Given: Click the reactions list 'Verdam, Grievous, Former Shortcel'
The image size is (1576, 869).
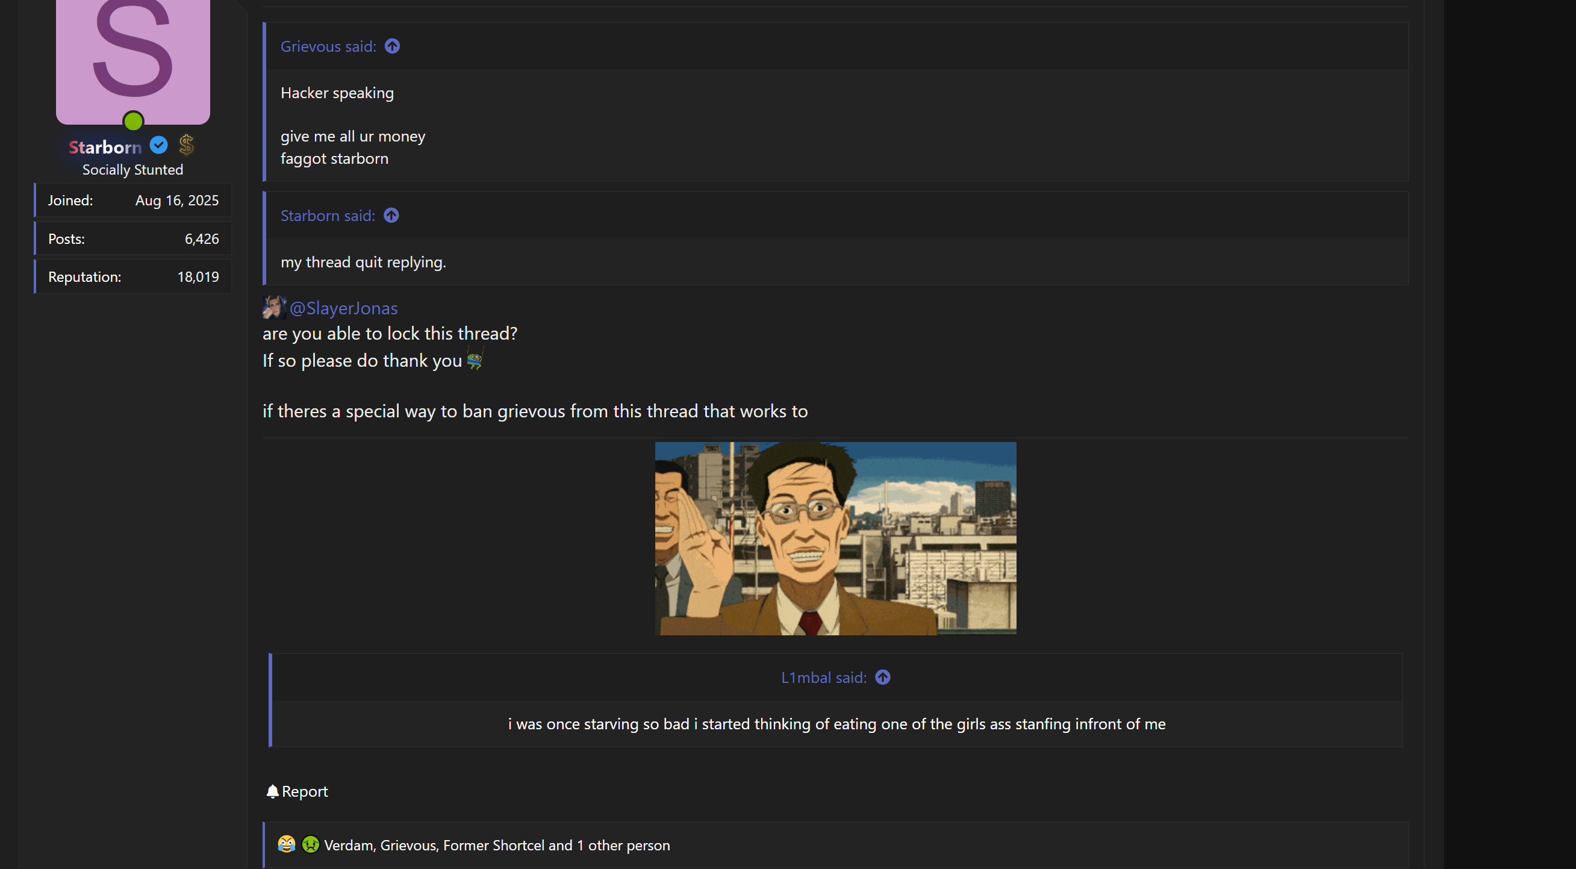Looking at the screenshot, I should tap(496, 845).
